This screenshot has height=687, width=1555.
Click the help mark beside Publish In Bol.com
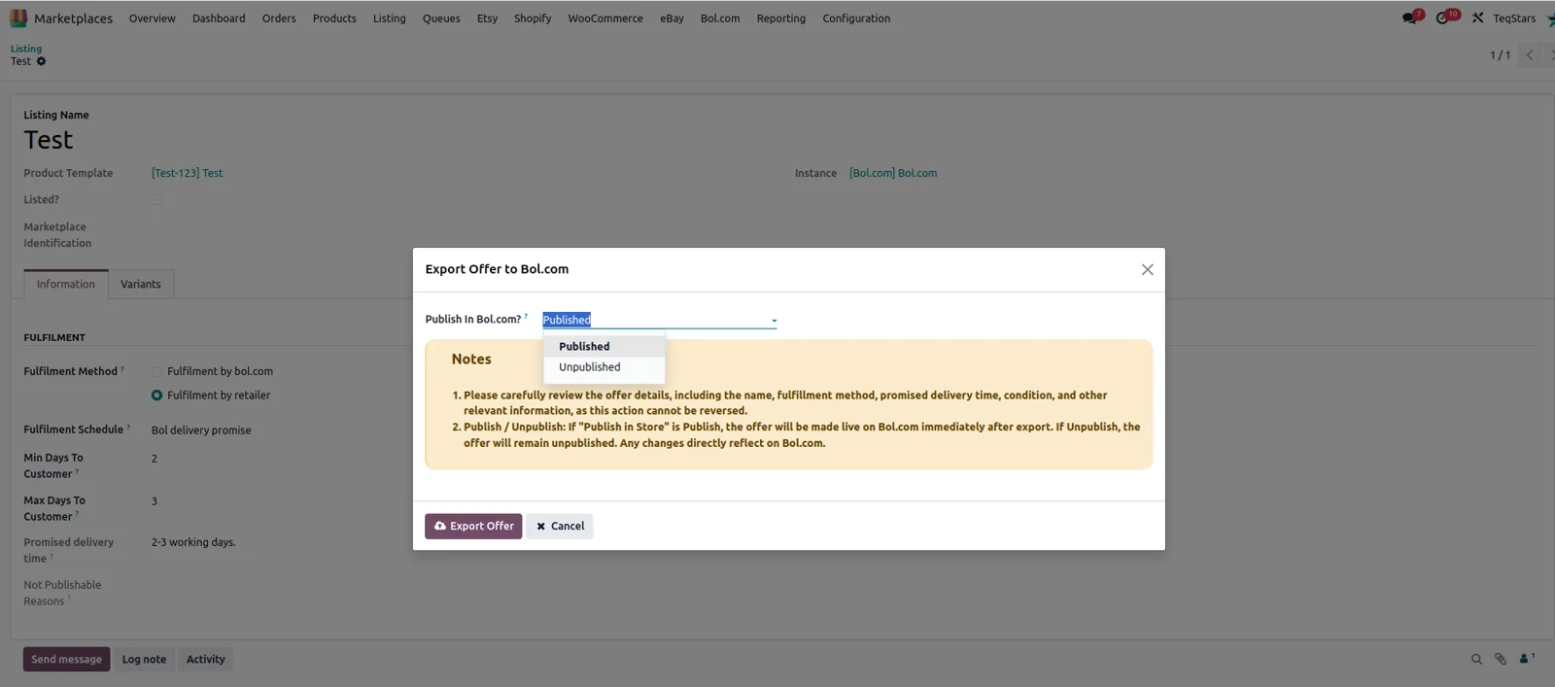coord(526,316)
